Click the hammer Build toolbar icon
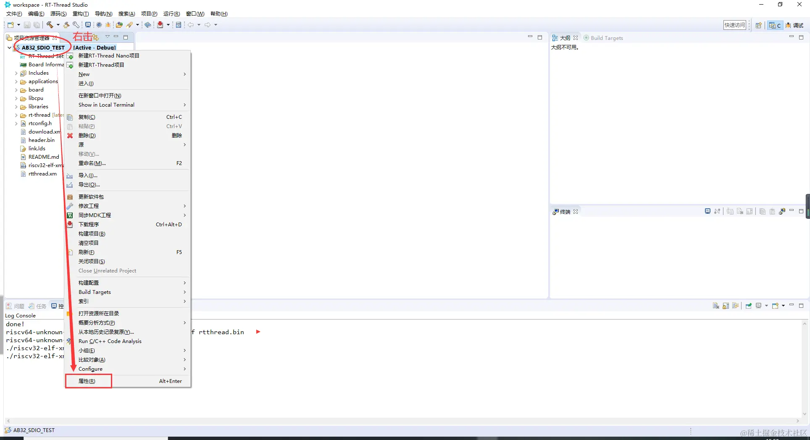810x440 pixels. (x=50, y=25)
